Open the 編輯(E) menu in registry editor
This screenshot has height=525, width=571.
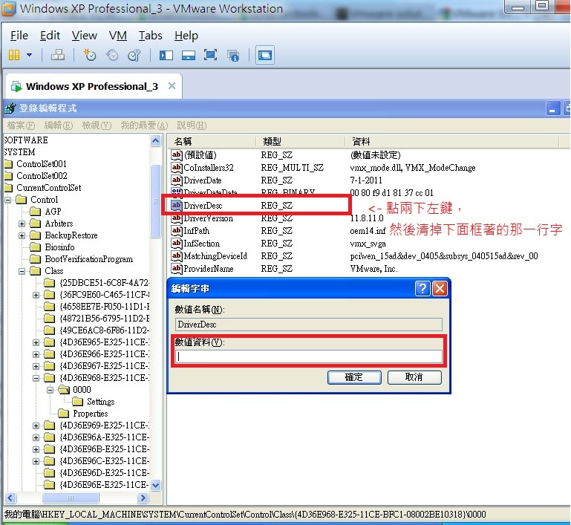point(59,125)
